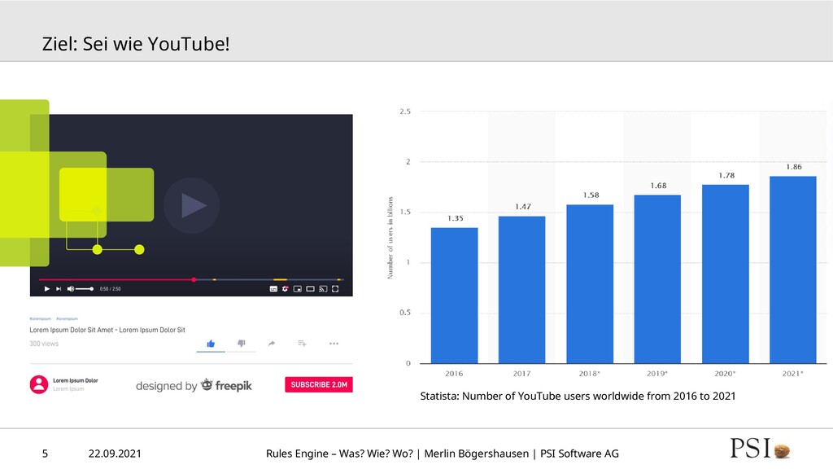Click the channel name Lorem Ipsum Dolor
The height and width of the screenshot is (469, 833).
76,380
